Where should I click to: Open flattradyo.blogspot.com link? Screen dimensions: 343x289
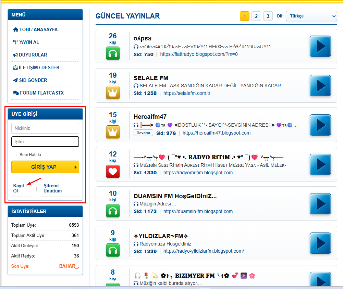click(199, 54)
